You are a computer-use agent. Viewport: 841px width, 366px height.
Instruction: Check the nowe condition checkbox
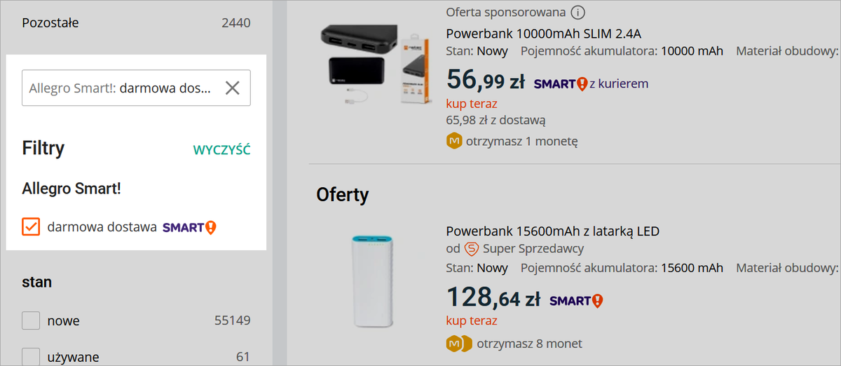point(31,321)
